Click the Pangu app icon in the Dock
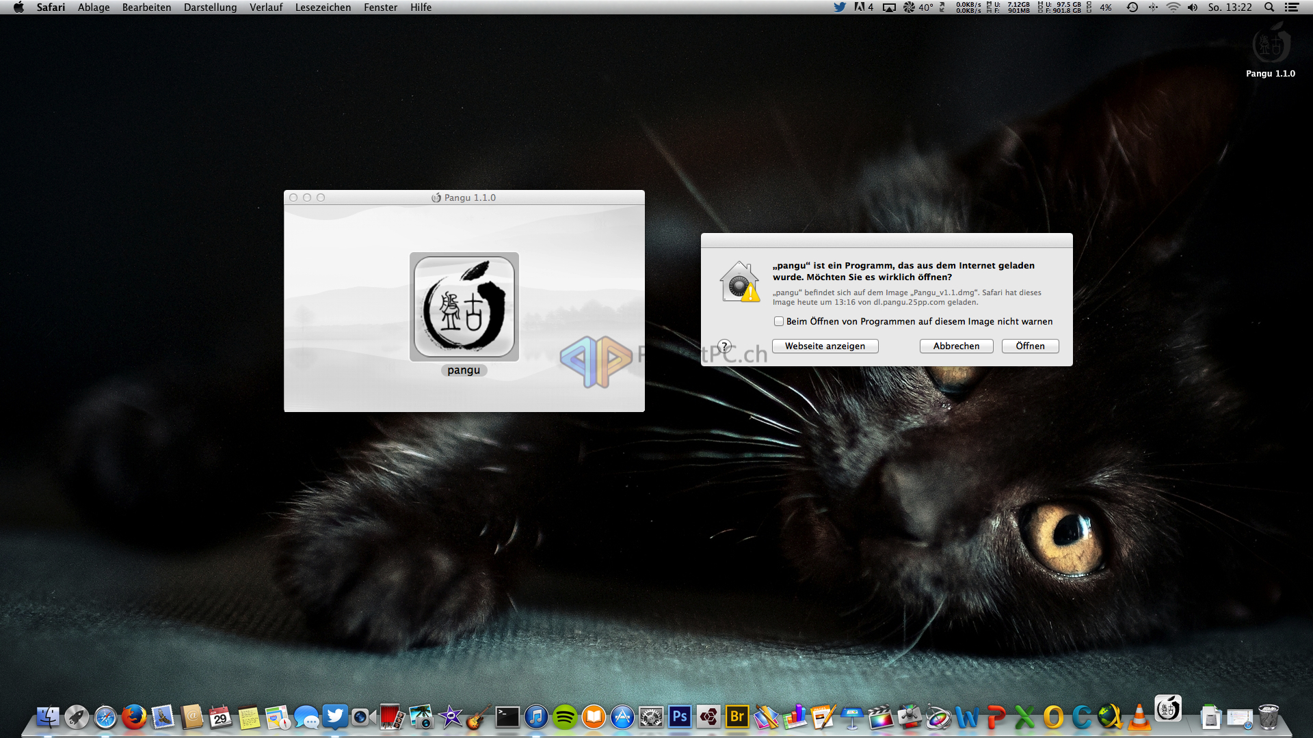Screen dimensions: 1313x738 [1168, 709]
